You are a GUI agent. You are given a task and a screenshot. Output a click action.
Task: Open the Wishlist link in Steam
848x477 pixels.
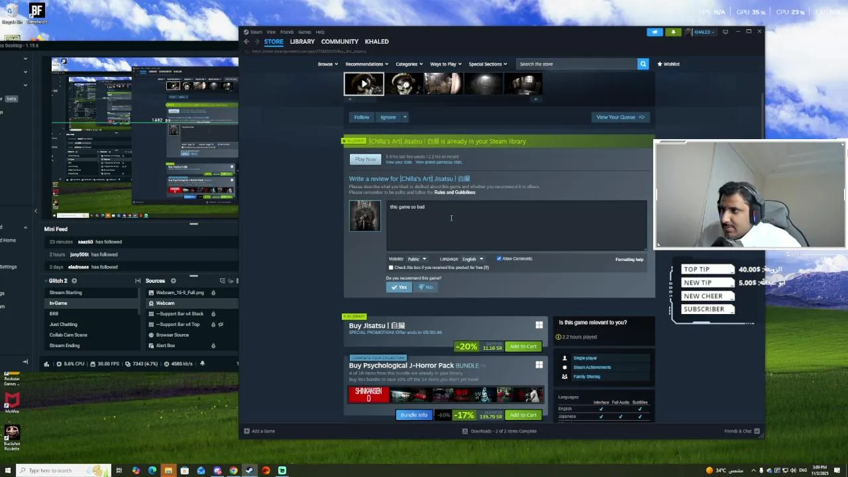point(668,64)
